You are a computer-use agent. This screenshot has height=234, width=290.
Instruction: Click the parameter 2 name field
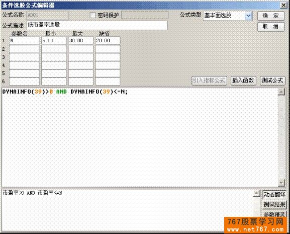click(x=24, y=49)
